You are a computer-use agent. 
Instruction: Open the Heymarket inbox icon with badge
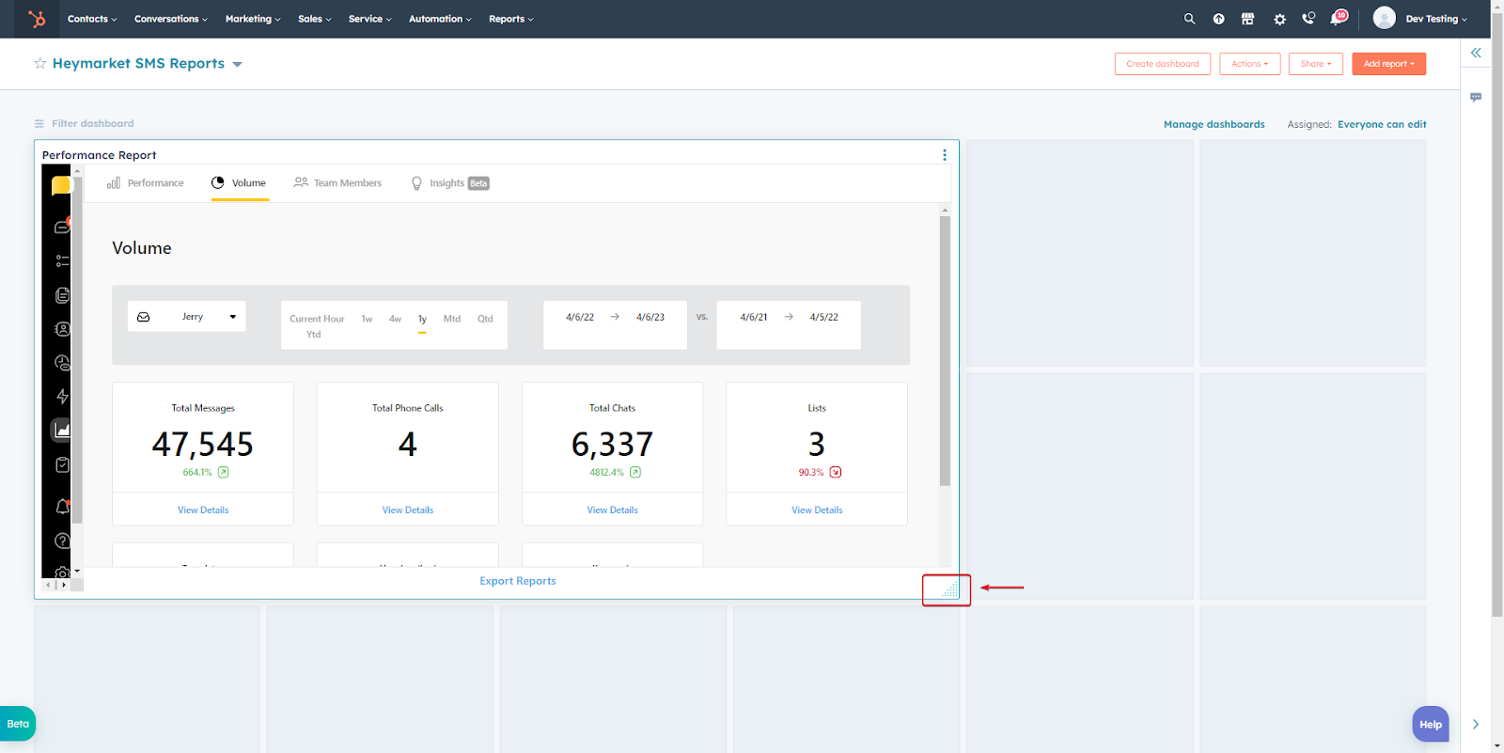[63, 226]
